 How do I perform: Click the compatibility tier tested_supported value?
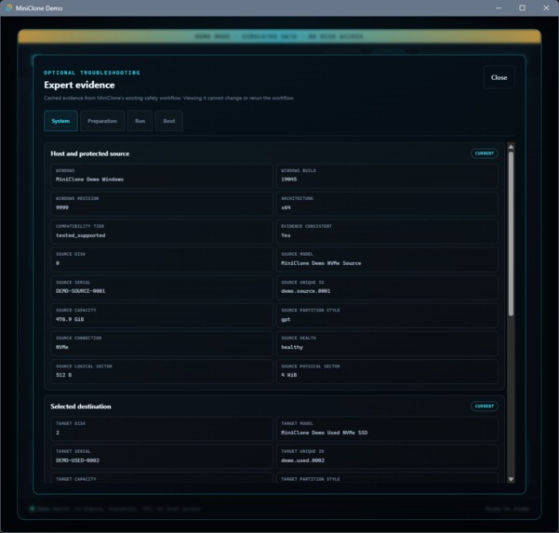click(x=81, y=235)
